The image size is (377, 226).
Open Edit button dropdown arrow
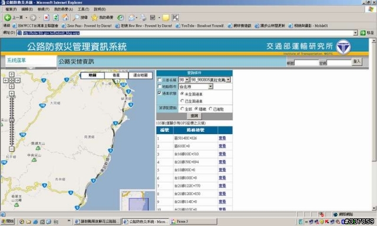click(x=159, y=18)
